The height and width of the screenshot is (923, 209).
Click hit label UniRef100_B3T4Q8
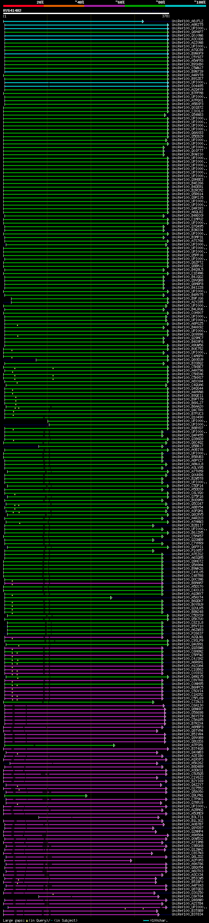pos(187,748)
